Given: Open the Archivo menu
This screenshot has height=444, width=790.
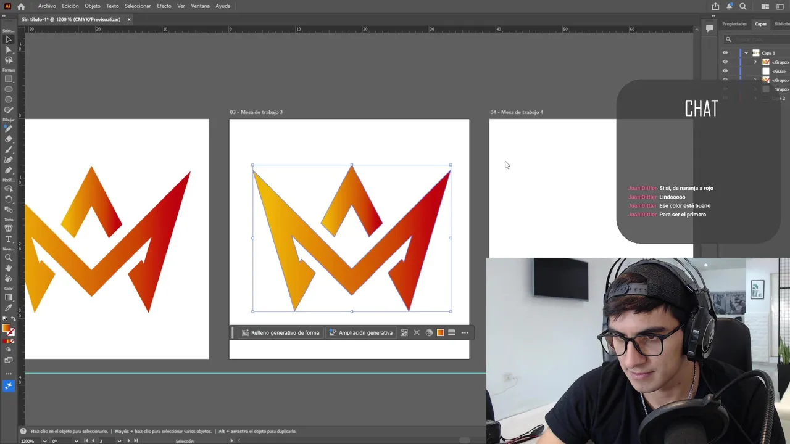Looking at the screenshot, I should point(47,6).
